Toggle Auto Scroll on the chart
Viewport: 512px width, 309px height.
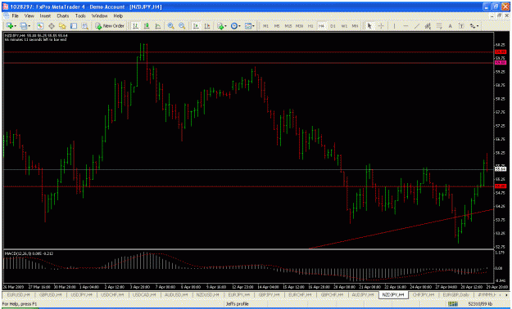[x=196, y=26]
